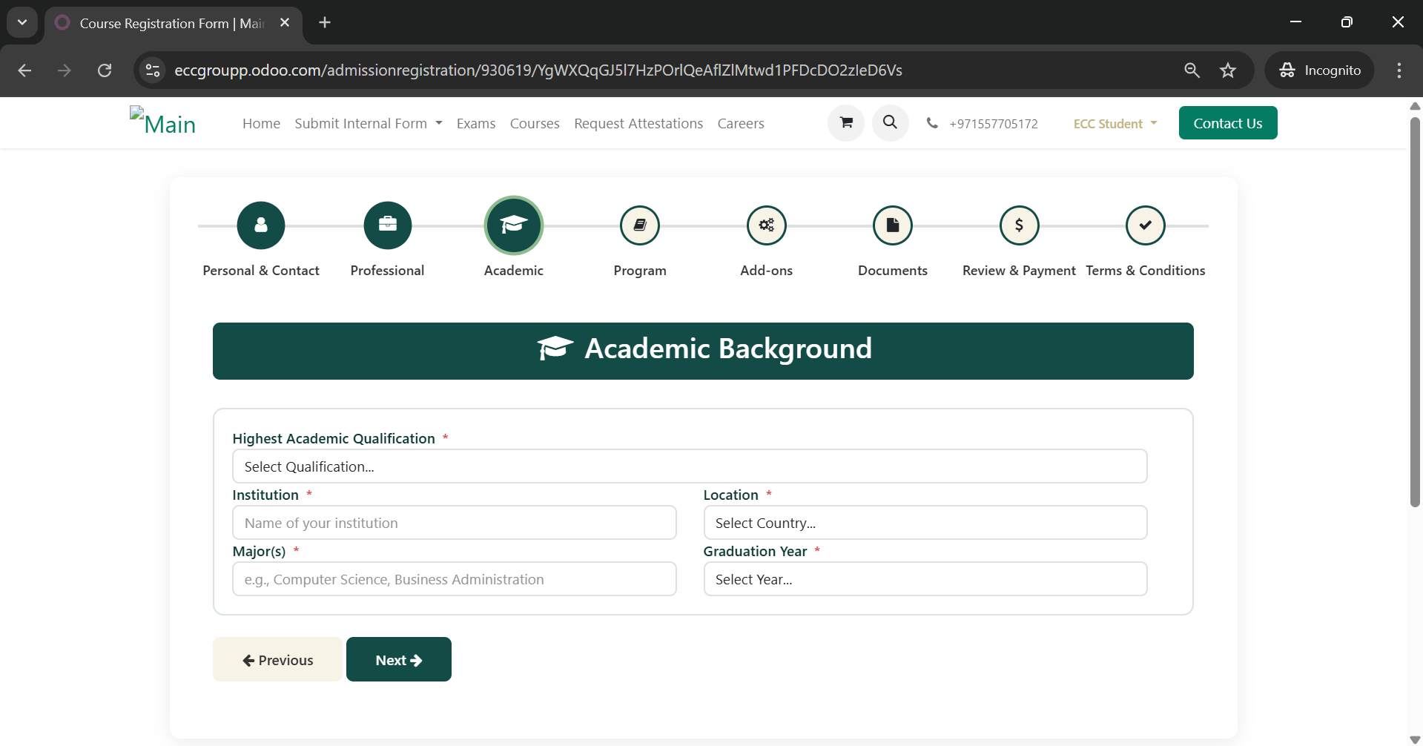Open the Submit Internal Form menu

(x=368, y=124)
